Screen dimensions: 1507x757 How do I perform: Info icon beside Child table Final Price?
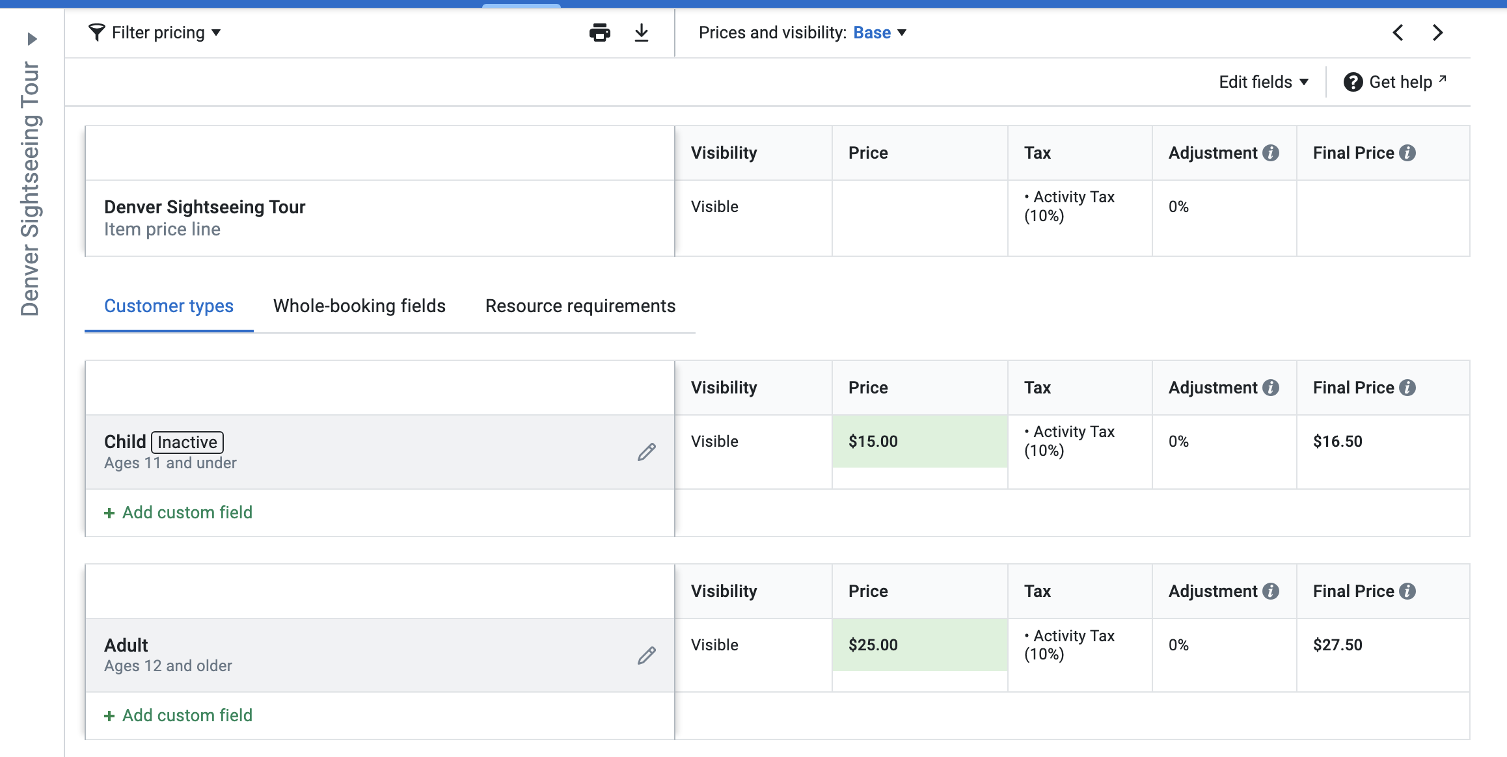(x=1407, y=388)
